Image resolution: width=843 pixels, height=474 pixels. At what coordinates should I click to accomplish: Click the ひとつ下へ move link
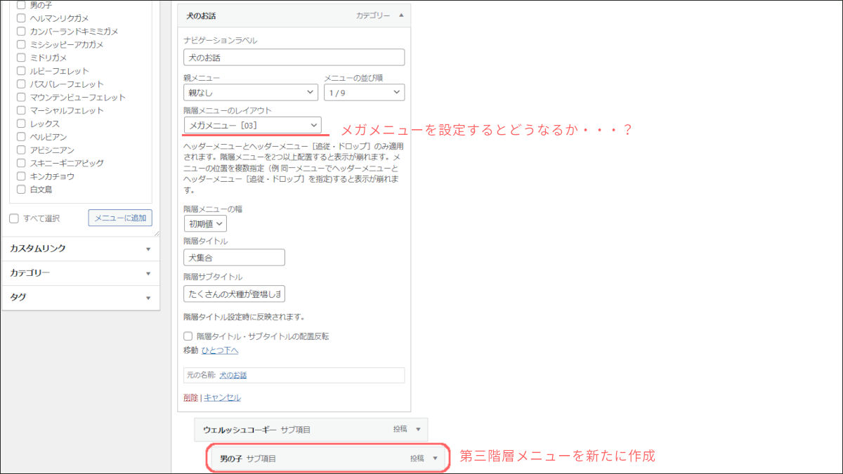point(220,350)
